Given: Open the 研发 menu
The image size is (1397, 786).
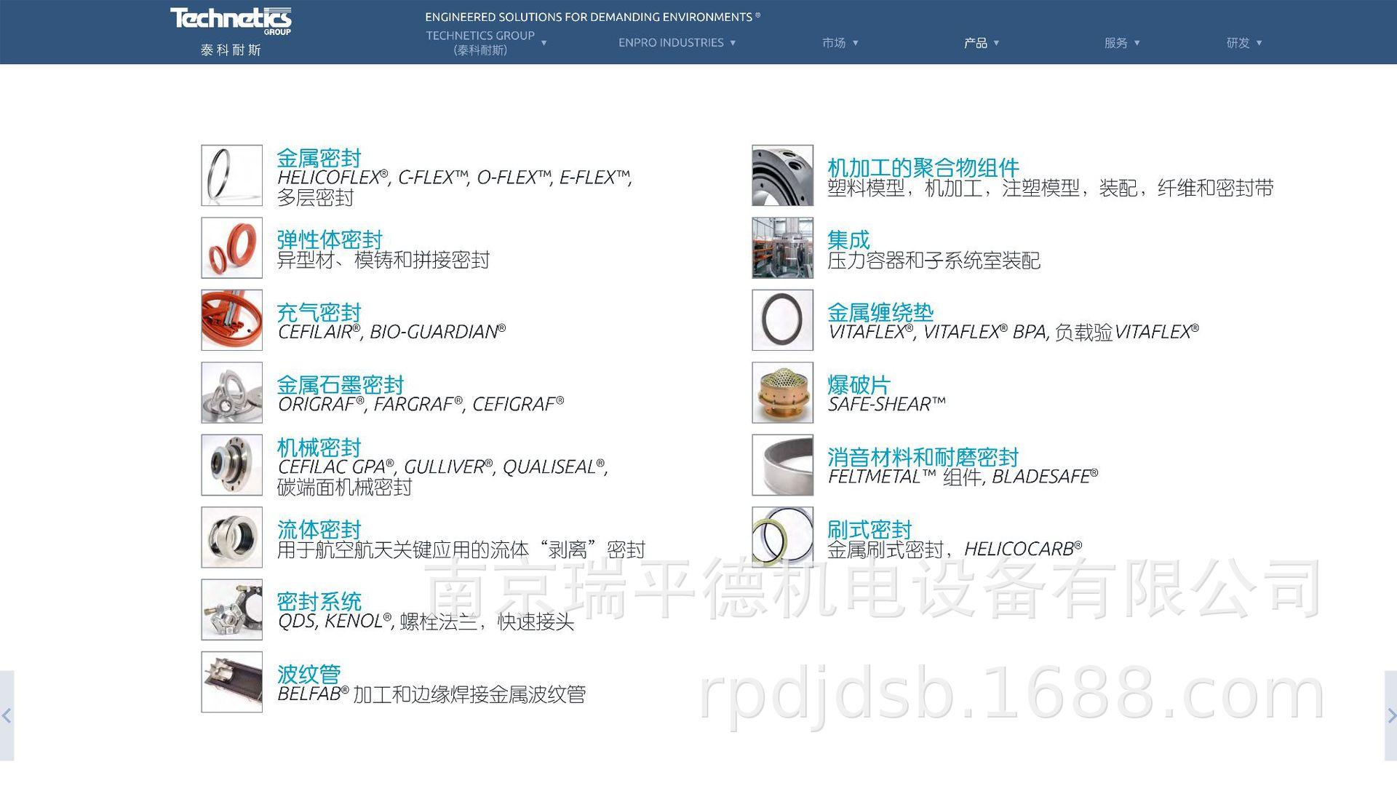Looking at the screenshot, I should (x=1238, y=43).
